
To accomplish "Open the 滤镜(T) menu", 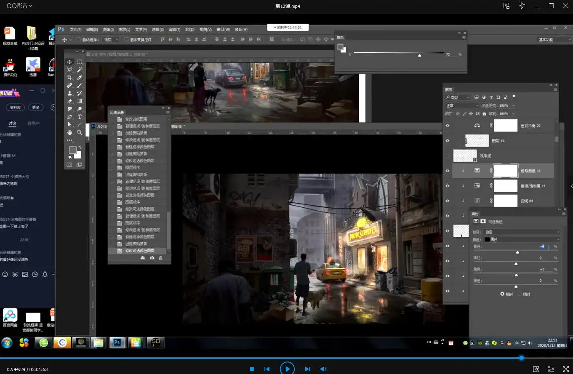I will point(174,30).
